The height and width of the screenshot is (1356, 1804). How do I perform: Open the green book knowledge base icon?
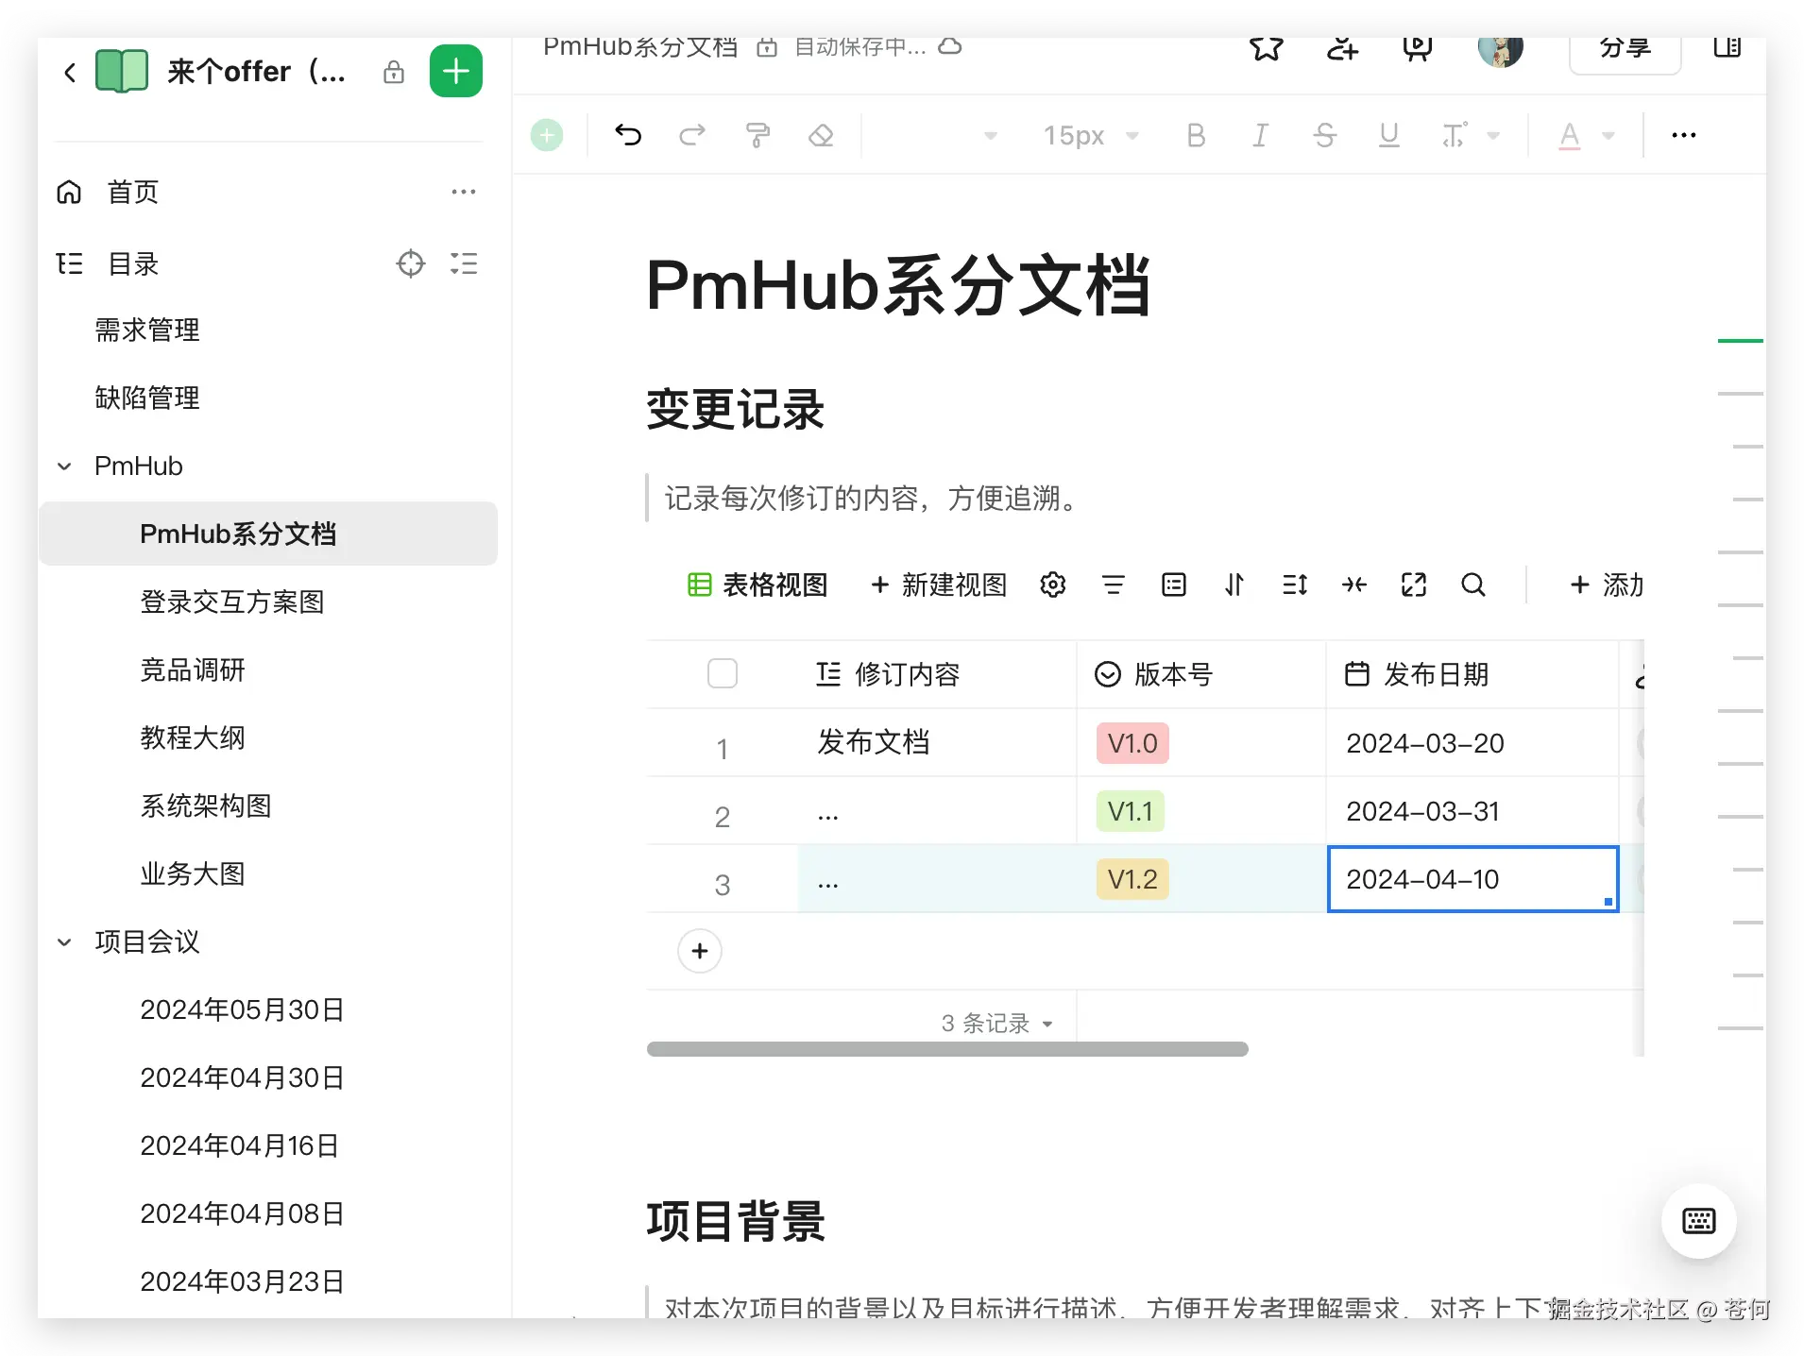(x=122, y=71)
